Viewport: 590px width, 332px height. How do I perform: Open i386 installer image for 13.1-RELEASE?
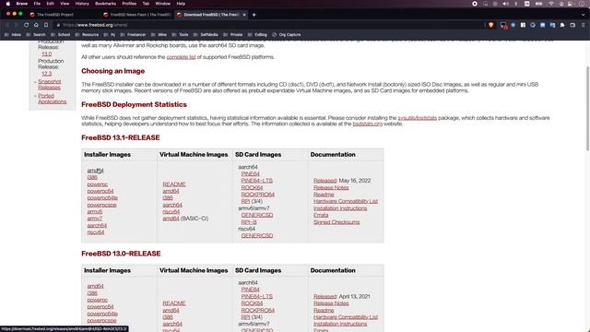(x=92, y=177)
